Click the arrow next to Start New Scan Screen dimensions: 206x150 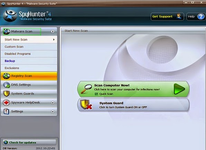[54, 39]
